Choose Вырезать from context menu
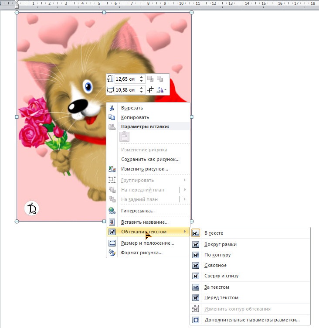The height and width of the screenshot is (328, 319). coord(148,108)
